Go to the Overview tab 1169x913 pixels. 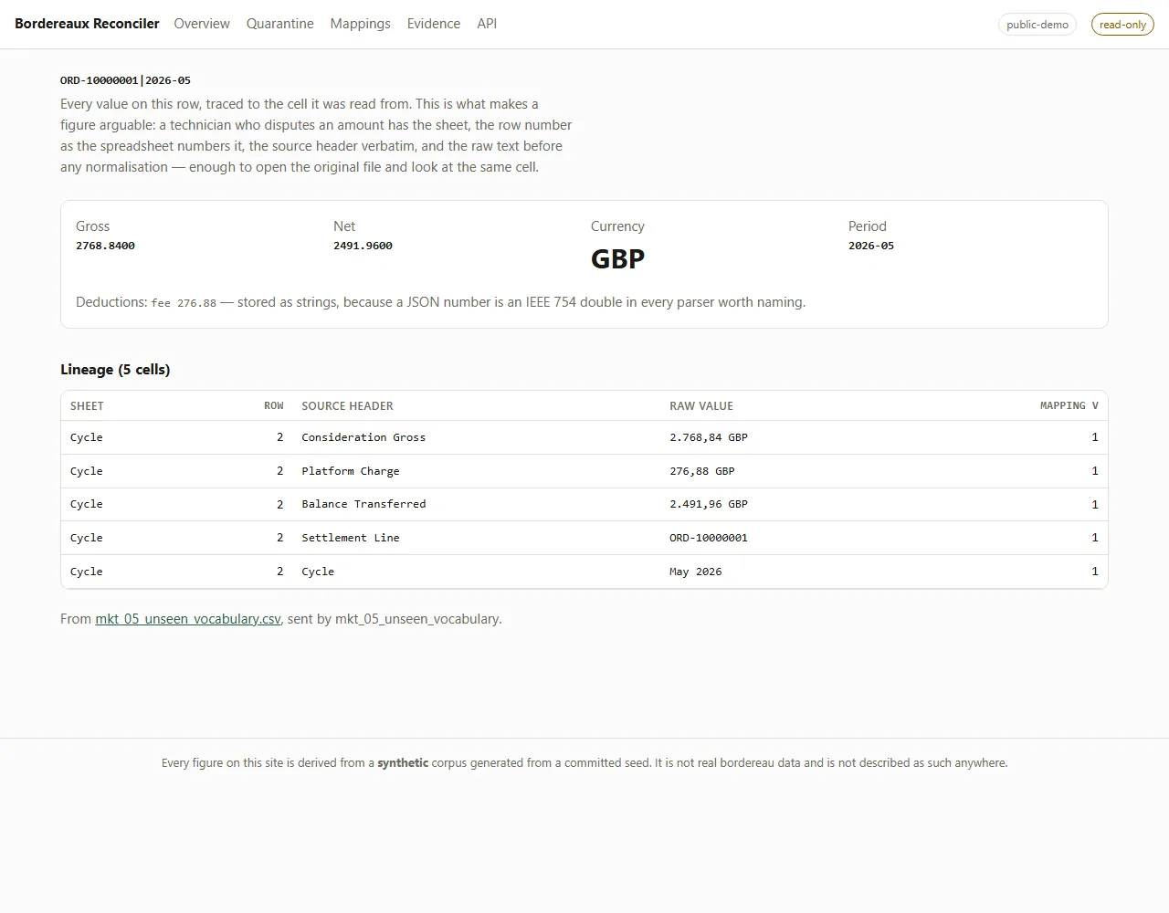pyautogui.click(x=202, y=24)
